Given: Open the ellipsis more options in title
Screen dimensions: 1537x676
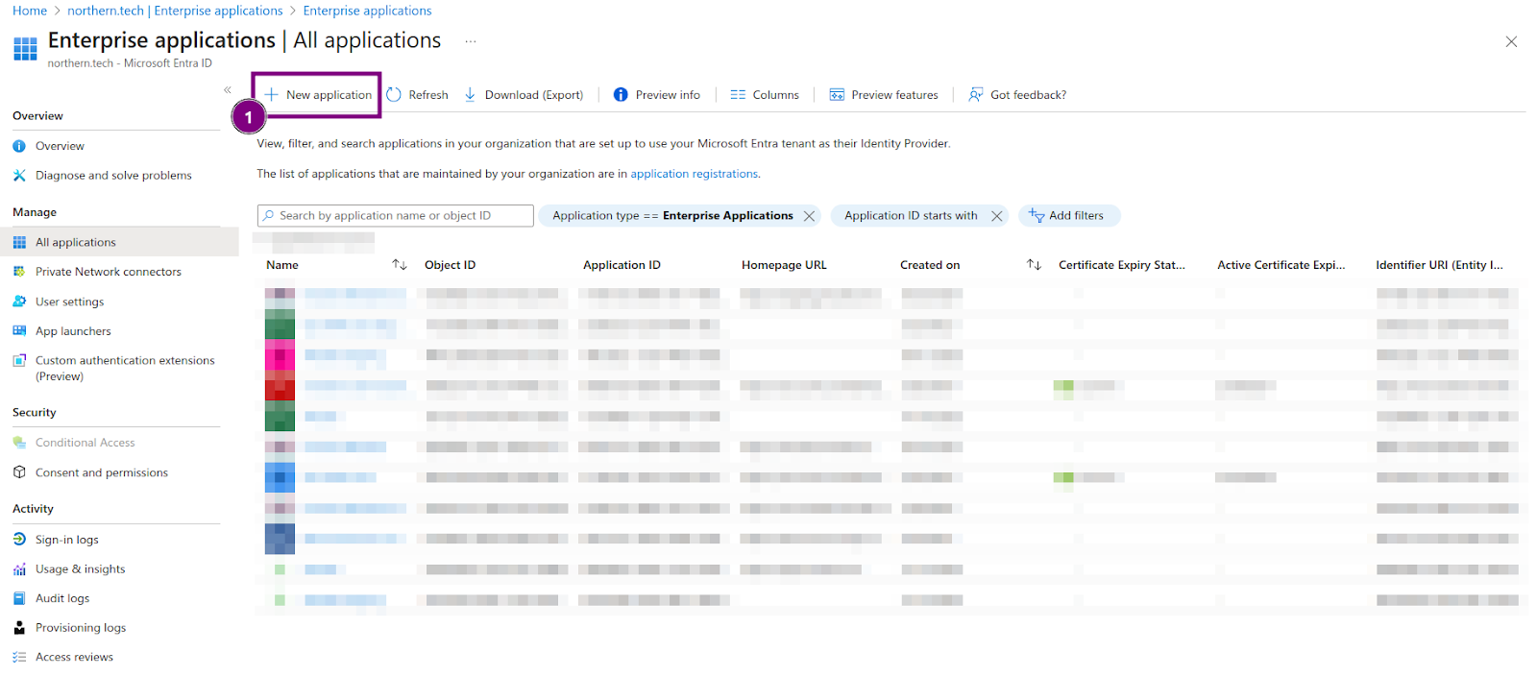Looking at the screenshot, I should click(471, 41).
